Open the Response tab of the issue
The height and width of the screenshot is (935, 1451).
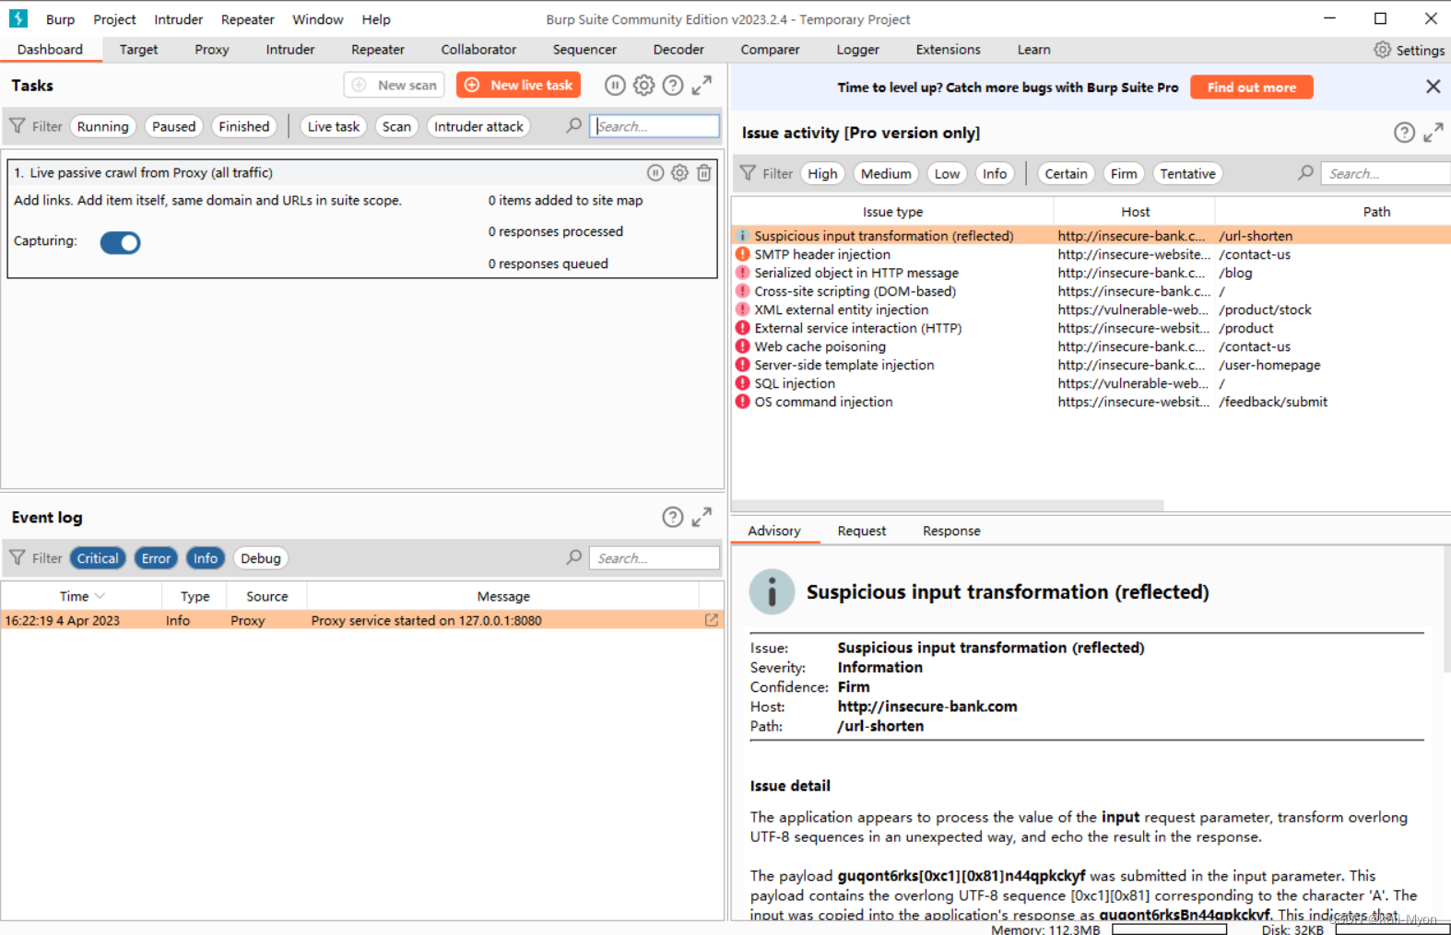tap(951, 532)
